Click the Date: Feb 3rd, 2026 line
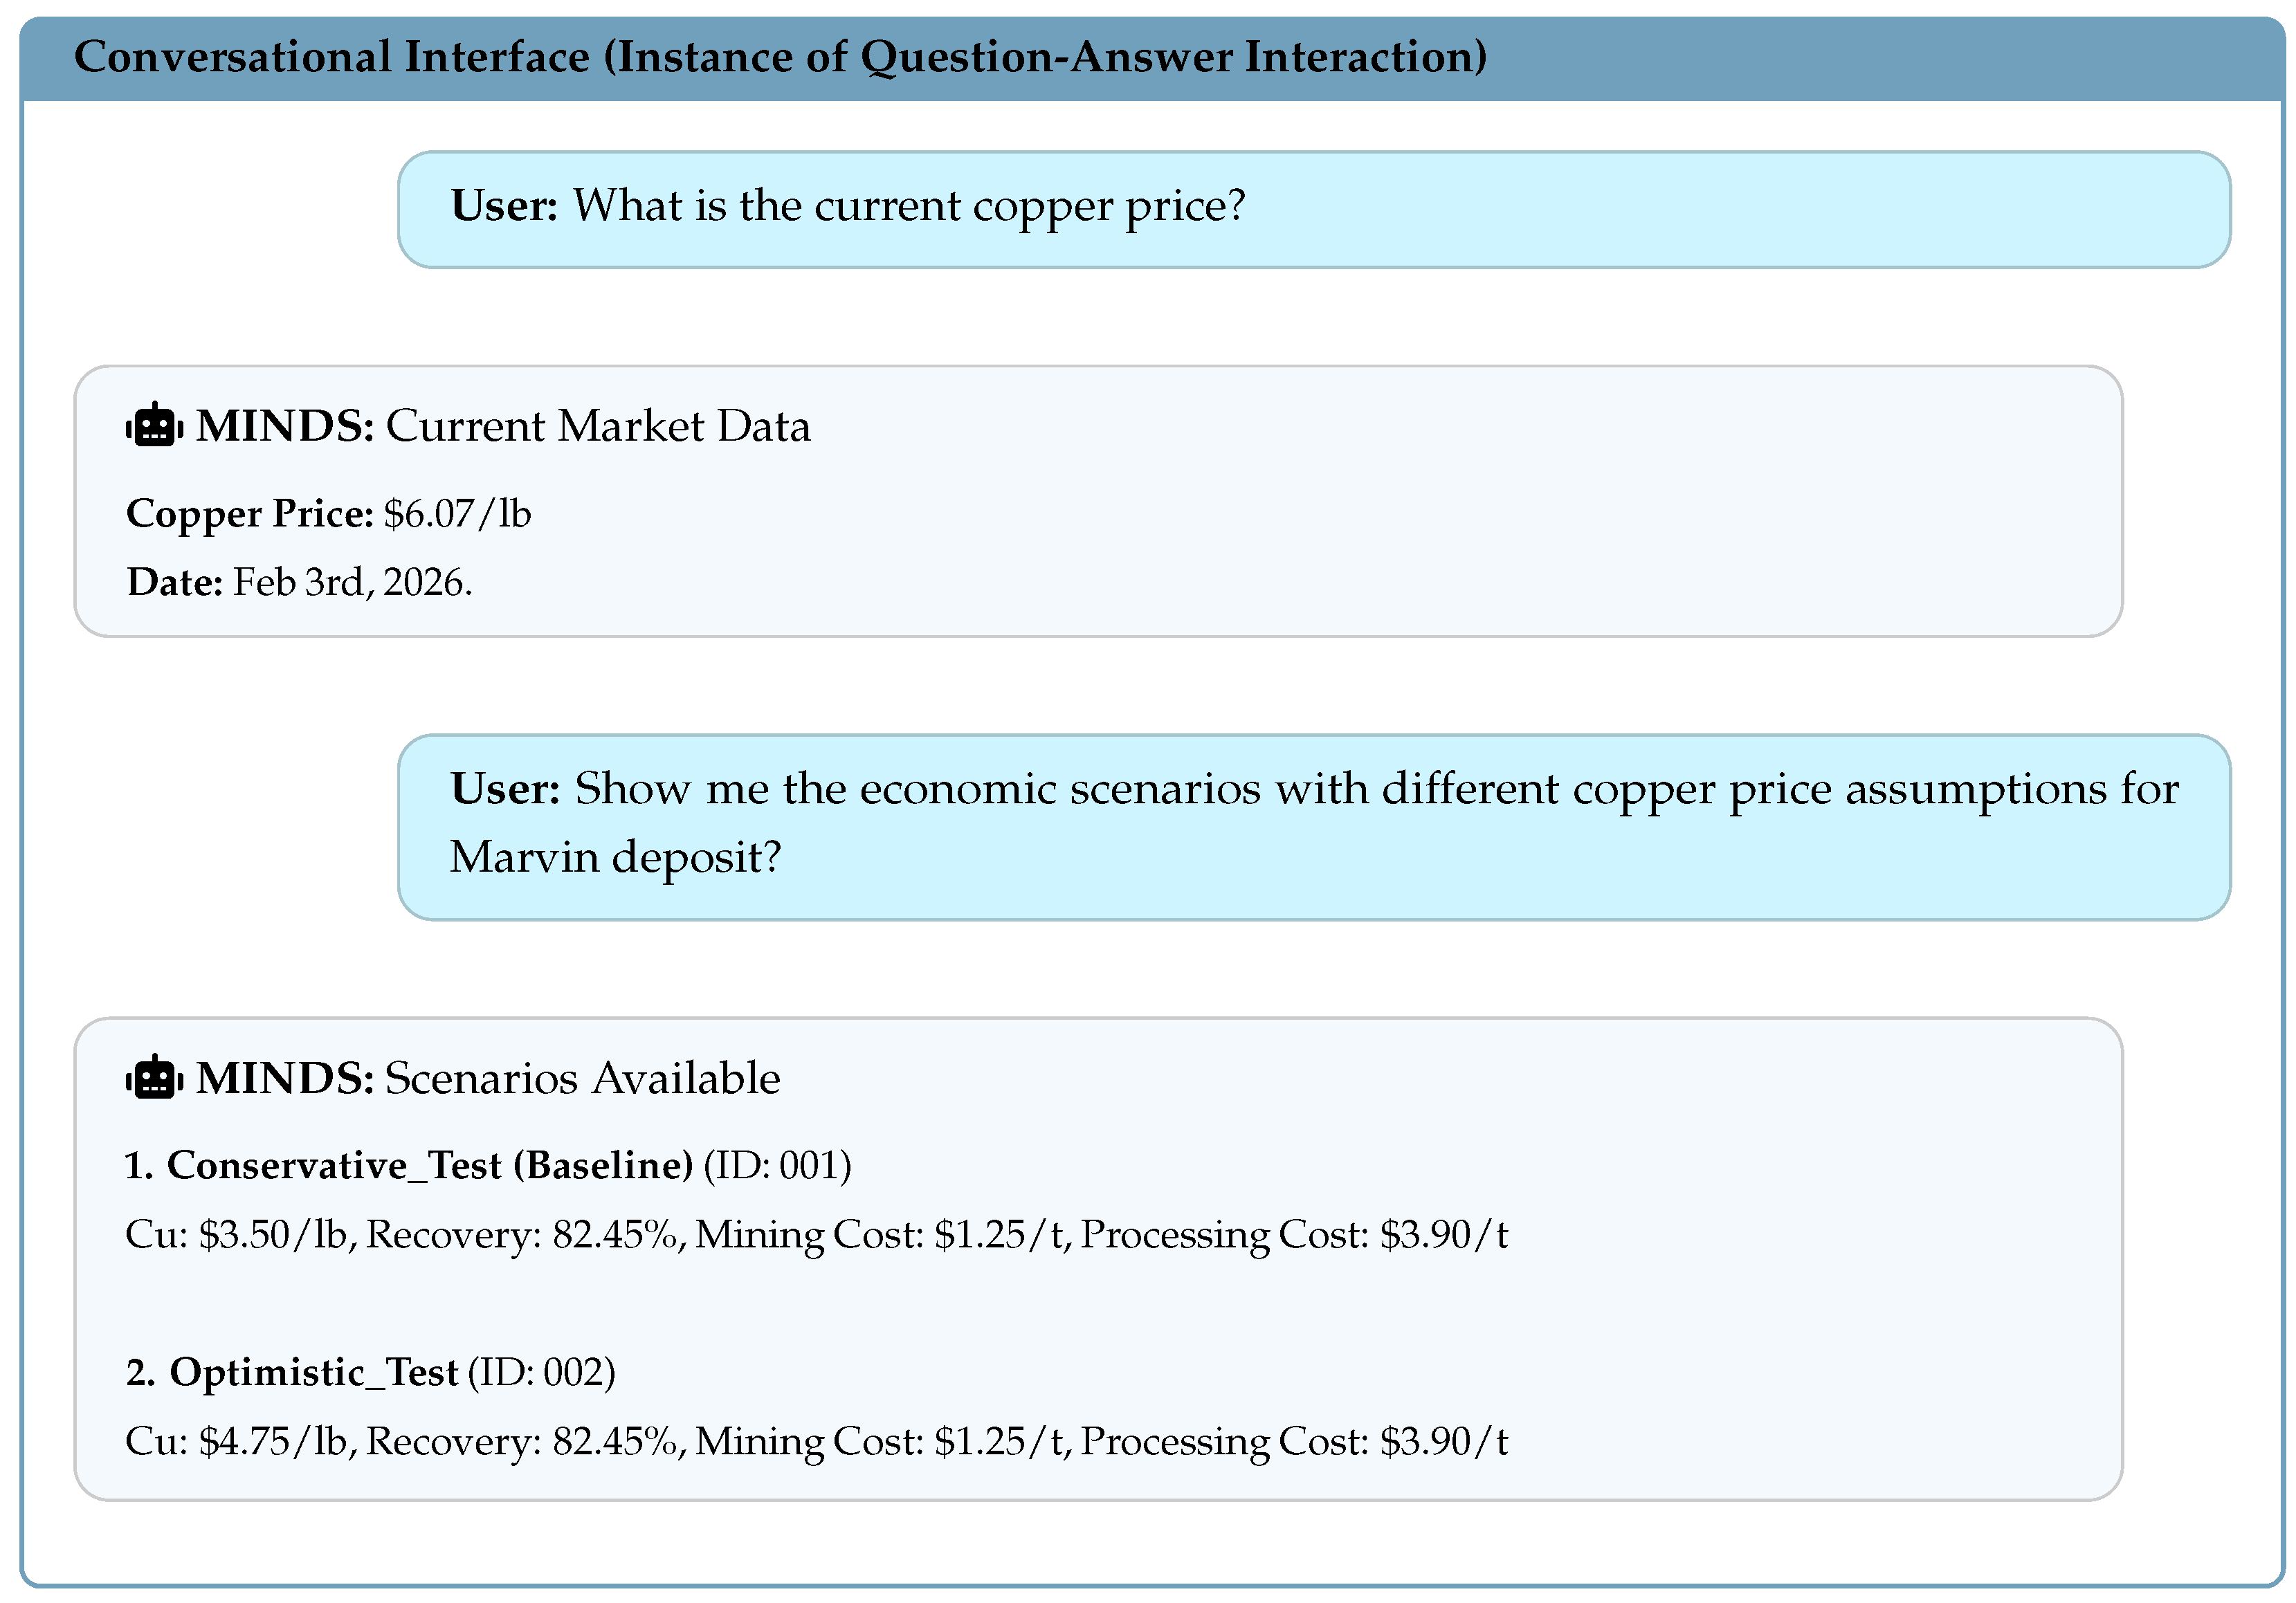Screen dimensions: 2296x1603 300,582
